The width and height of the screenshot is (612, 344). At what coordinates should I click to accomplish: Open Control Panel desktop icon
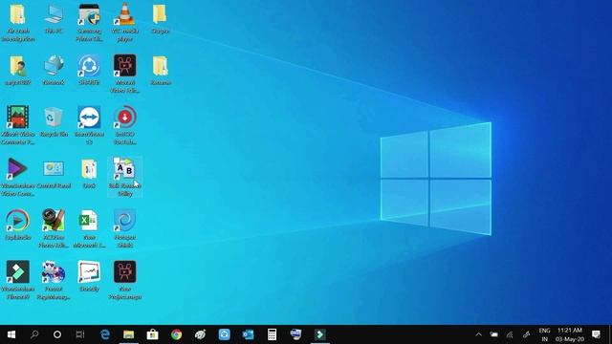tap(54, 174)
